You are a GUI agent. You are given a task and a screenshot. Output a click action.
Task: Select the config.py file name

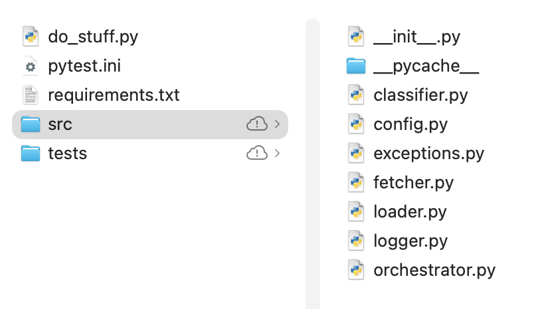tap(411, 124)
